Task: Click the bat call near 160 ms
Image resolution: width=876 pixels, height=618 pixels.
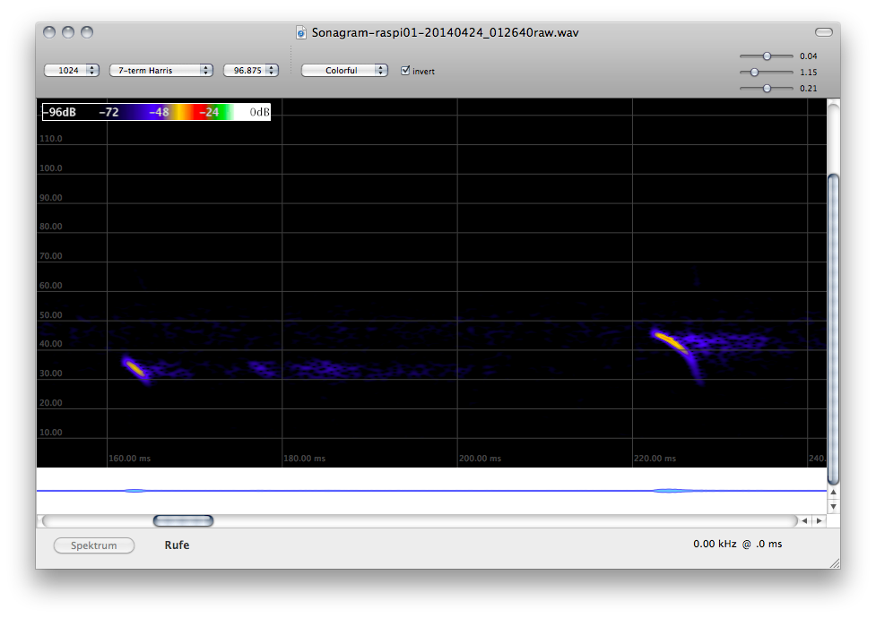Action: pyautogui.click(x=134, y=368)
